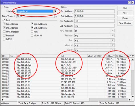
Task: Toggle the Dst. Address6 checkbox
Action: pos(32,28)
